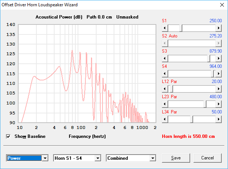Click the L23 value 480.00
Screen dimensions: 228x169
point(216,97)
